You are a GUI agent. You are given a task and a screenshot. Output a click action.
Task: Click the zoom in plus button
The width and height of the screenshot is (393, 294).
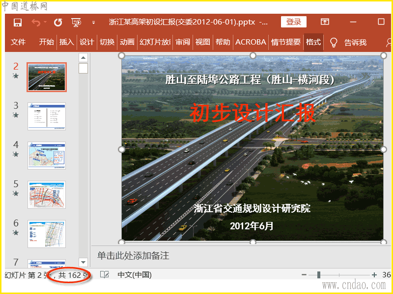coord(374,275)
